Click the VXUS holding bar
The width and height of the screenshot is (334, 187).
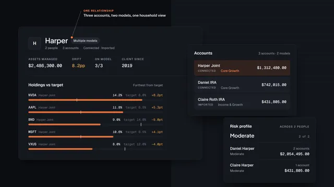[x=96, y=149]
